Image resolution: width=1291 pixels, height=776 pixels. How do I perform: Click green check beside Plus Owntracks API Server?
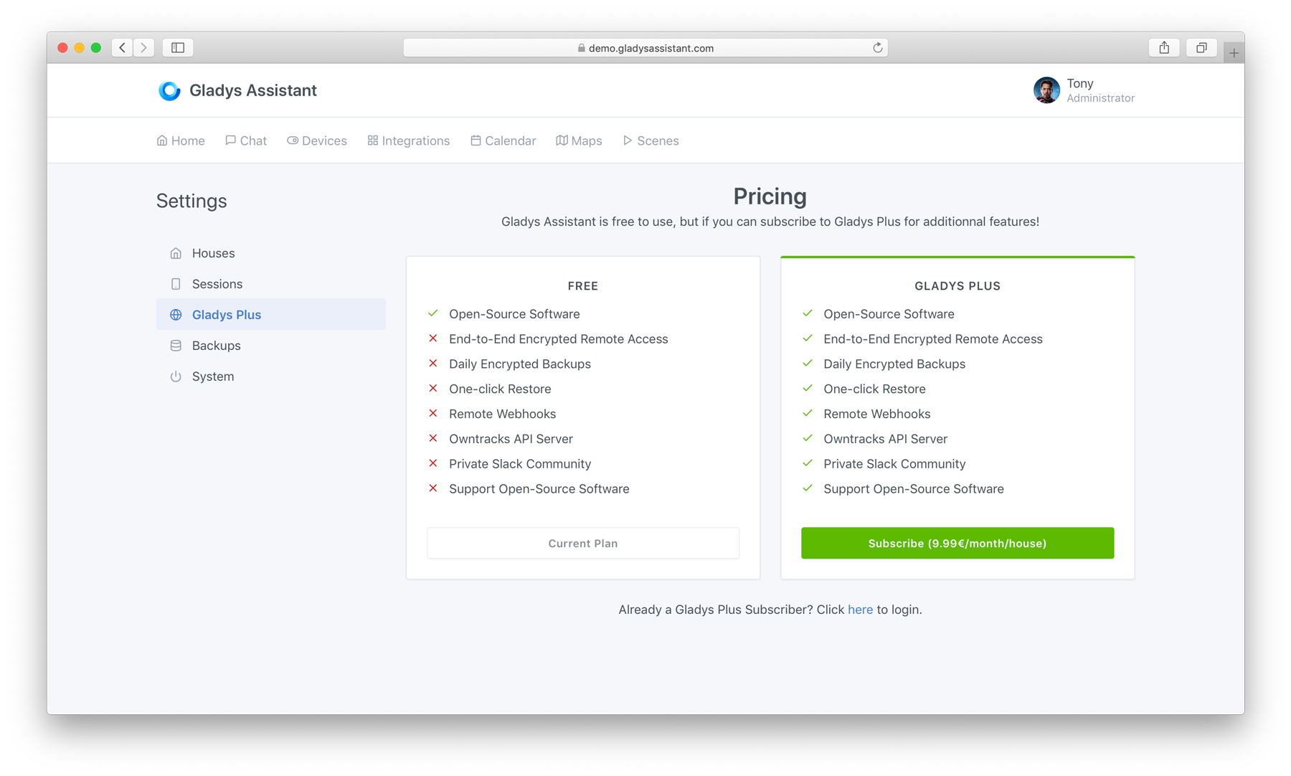[808, 438]
